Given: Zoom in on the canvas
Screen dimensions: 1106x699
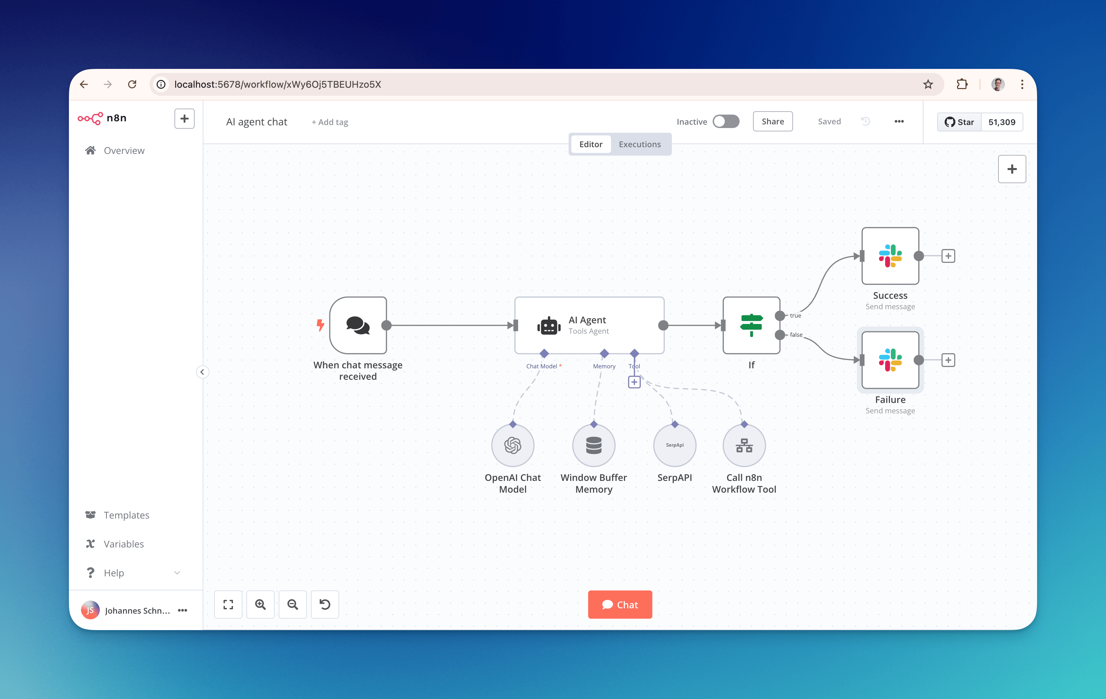Looking at the screenshot, I should click(261, 604).
